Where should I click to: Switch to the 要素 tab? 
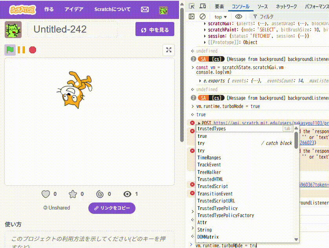pyautogui.click(x=219, y=7)
